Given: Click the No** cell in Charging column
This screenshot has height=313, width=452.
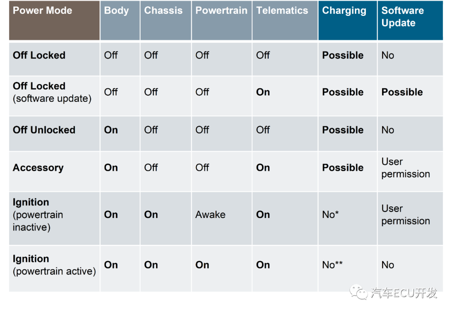Looking at the screenshot, I should (x=332, y=265).
